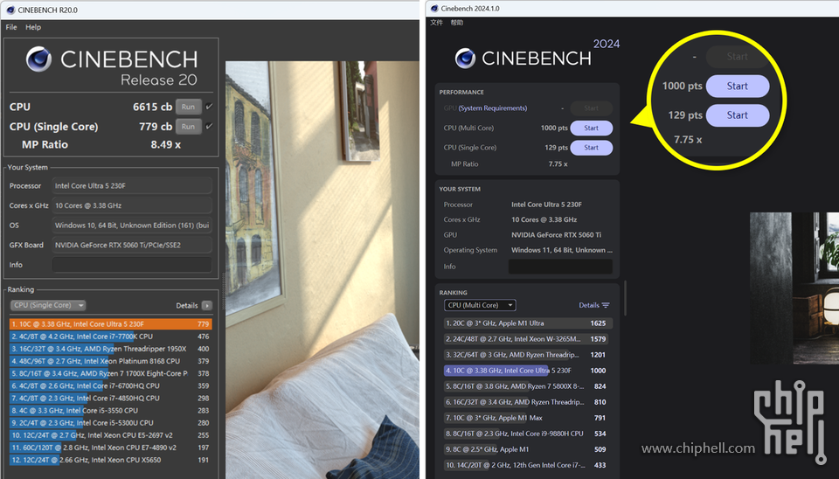Toggle the checkmark next to the R20 CPU test
Screen dimensions: 839x479
click(209, 107)
